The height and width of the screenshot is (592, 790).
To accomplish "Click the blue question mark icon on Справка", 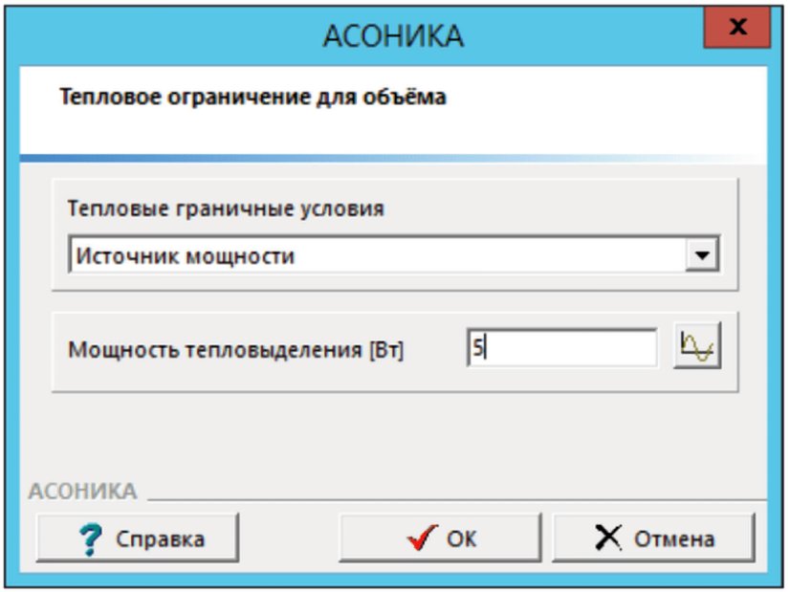I will tap(91, 539).
